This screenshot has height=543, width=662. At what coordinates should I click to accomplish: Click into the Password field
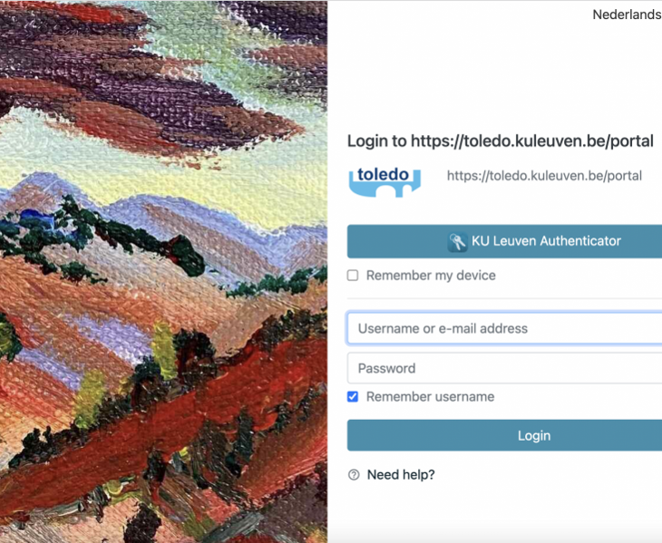[x=504, y=368]
